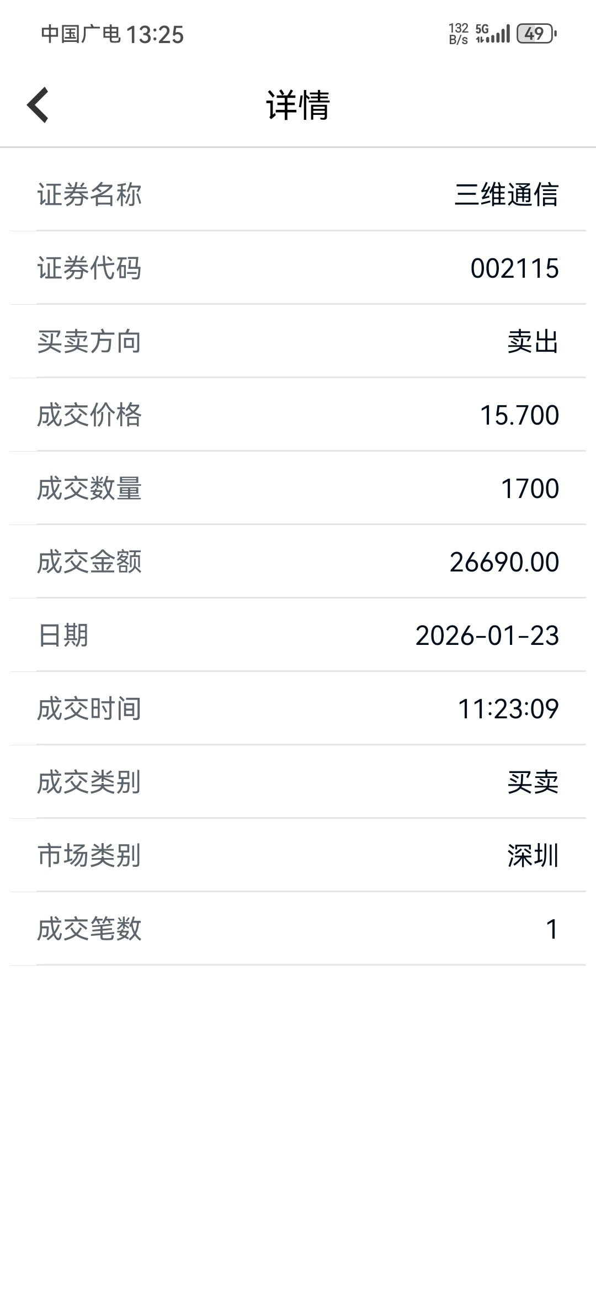This screenshot has height=1292, width=596.
Task: Tap the stock code 002115
Action: (514, 268)
